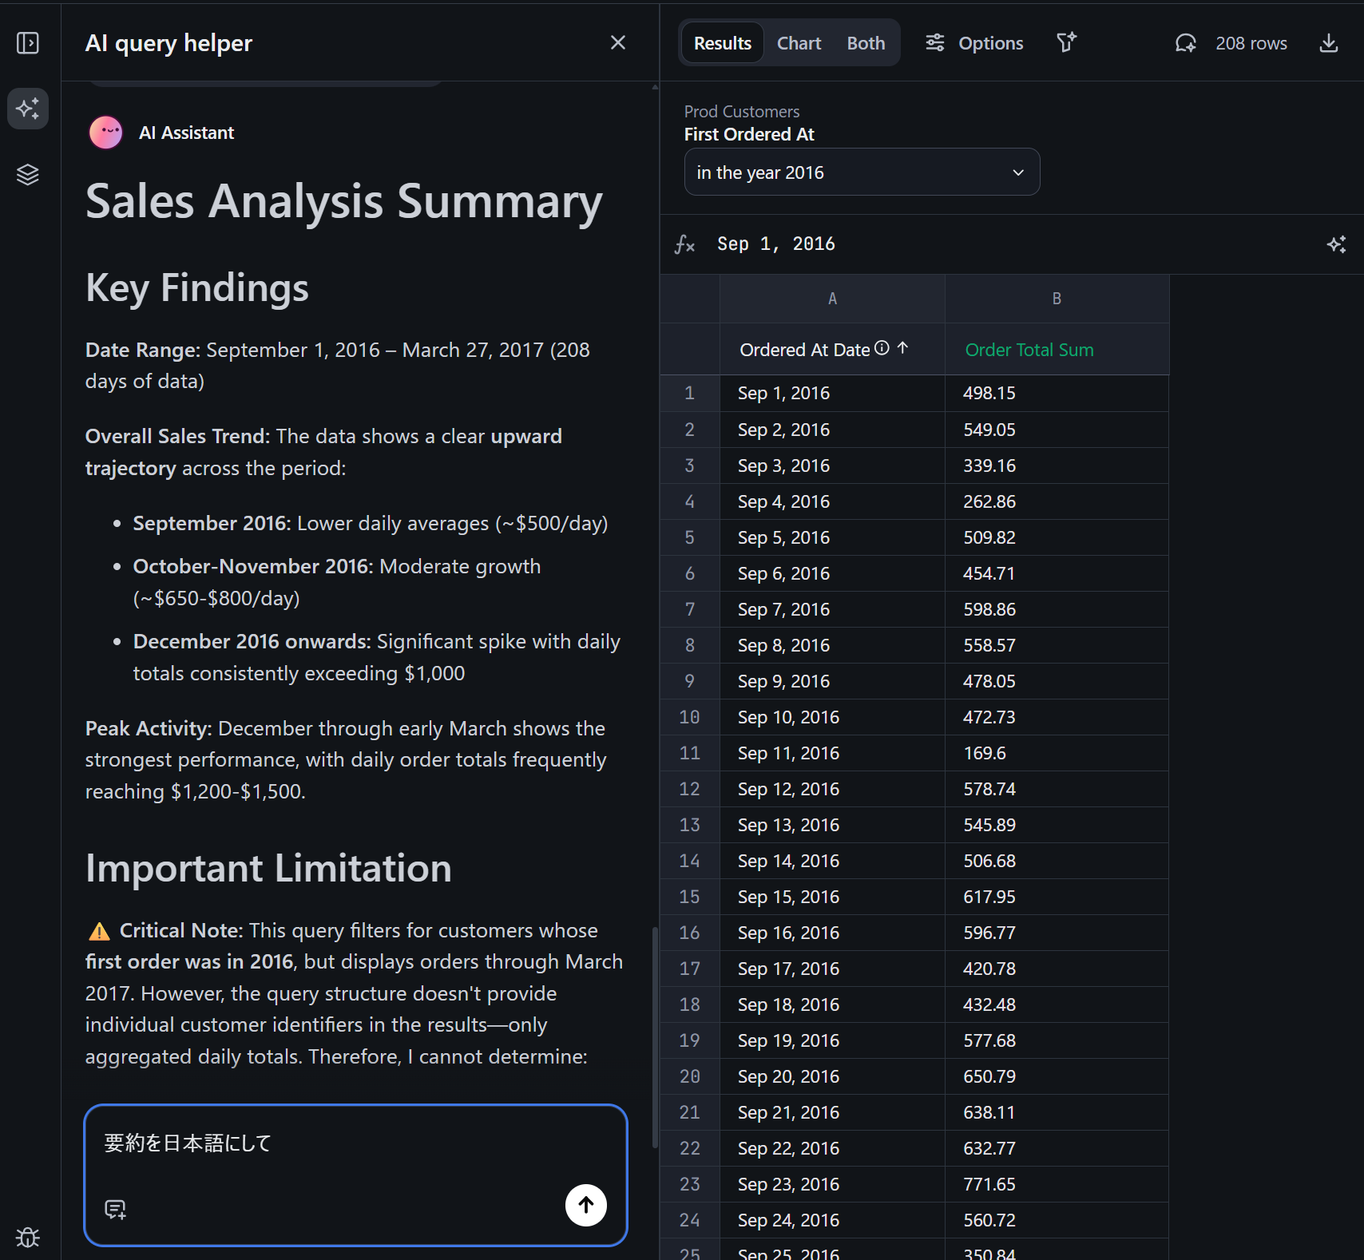Image resolution: width=1364 pixels, height=1260 pixels.
Task: Download the query results
Action: (x=1328, y=43)
